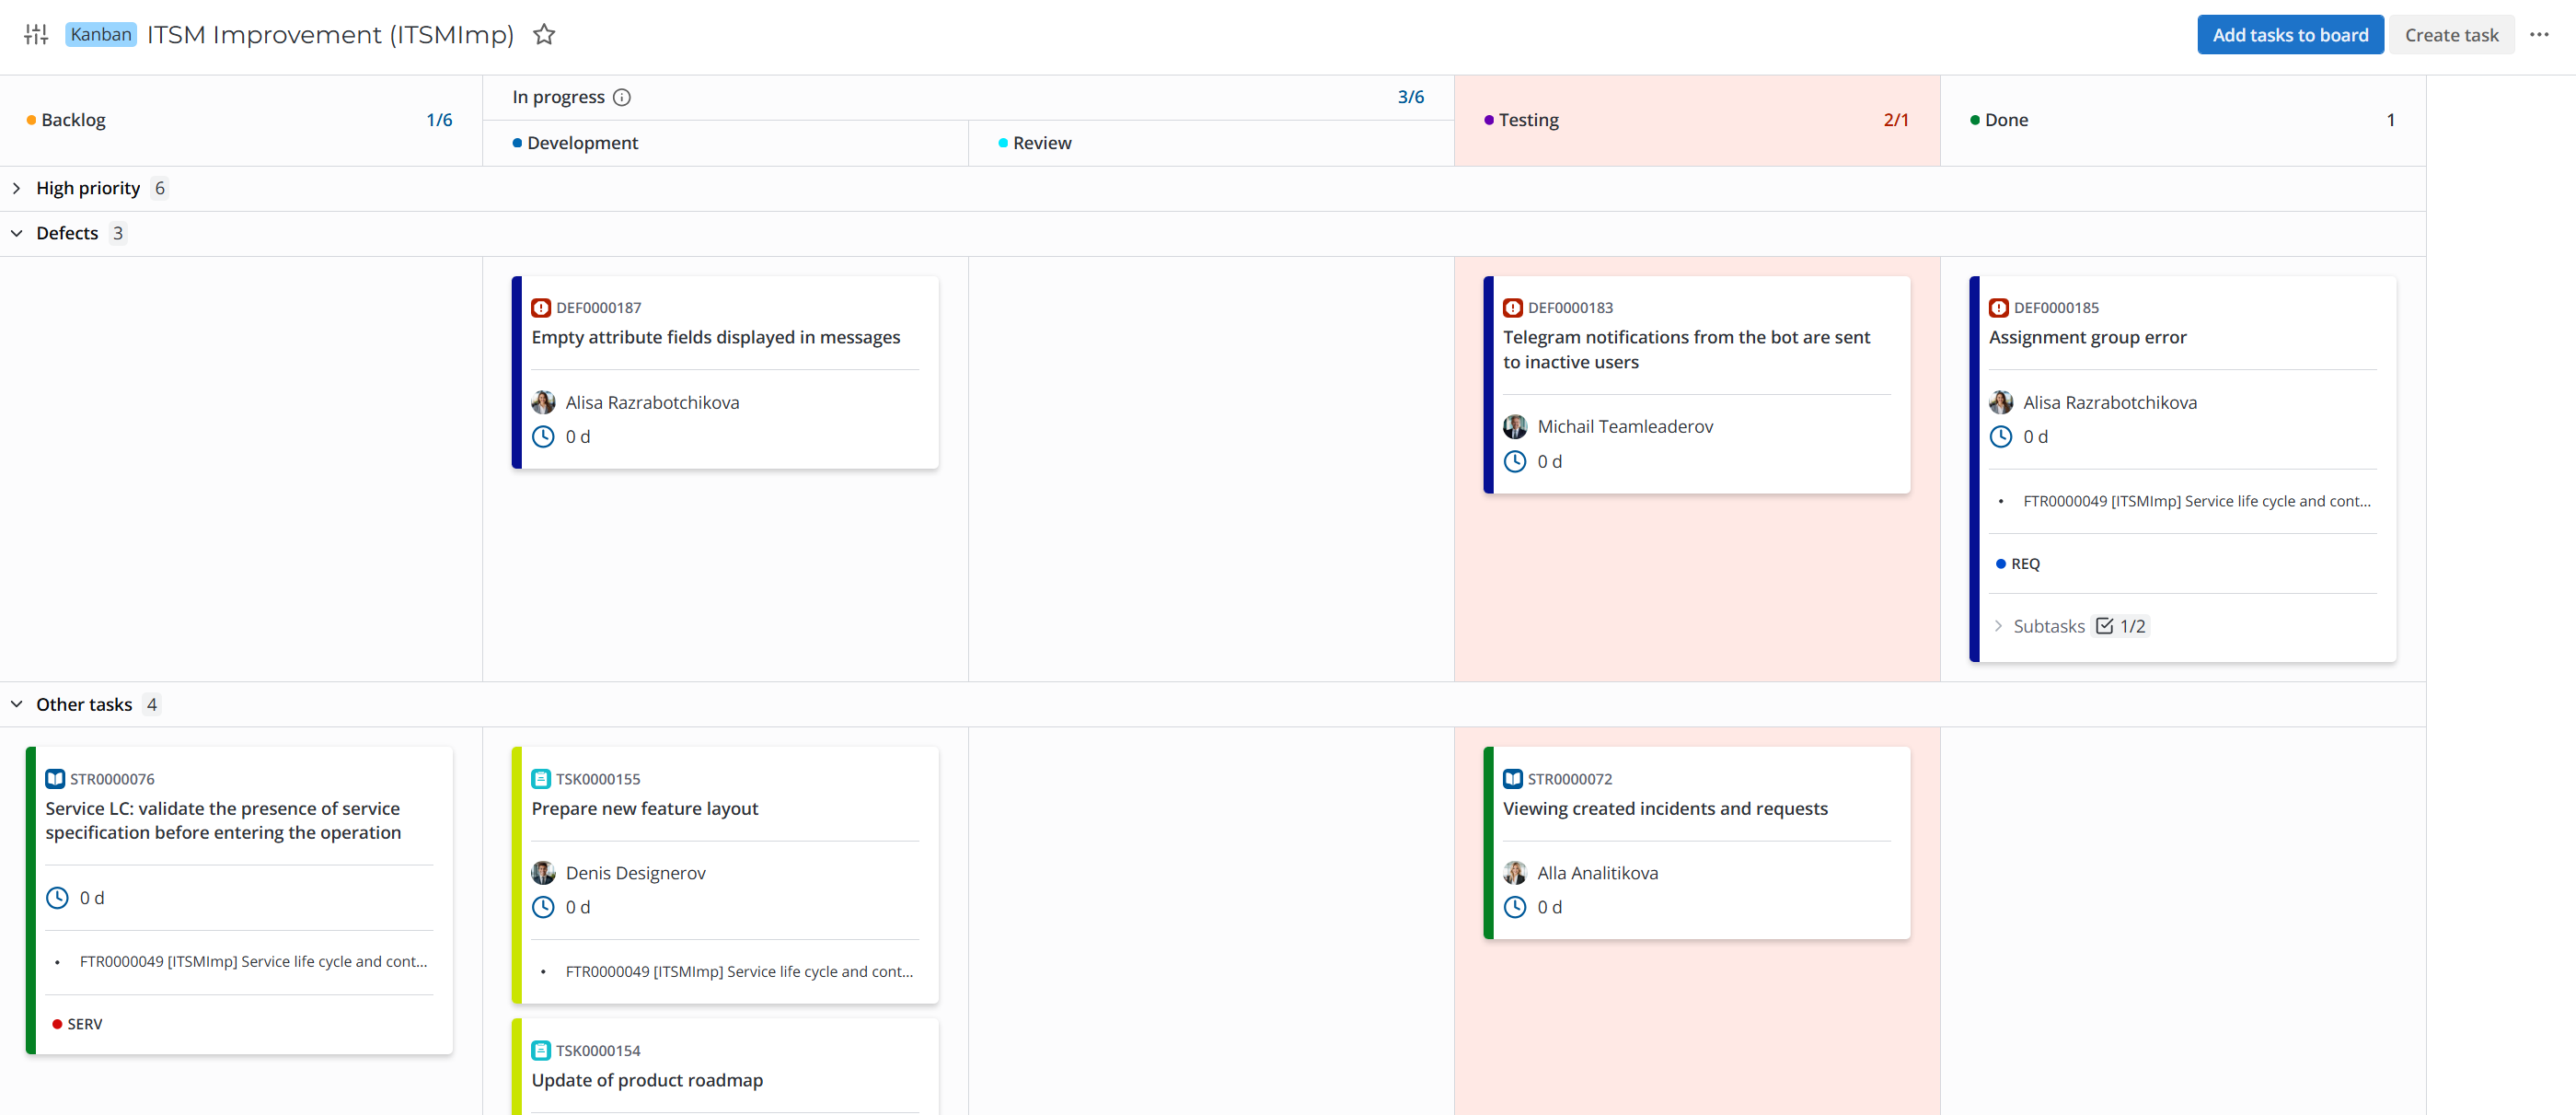Expand the High priority swimlane

[x=17, y=188]
